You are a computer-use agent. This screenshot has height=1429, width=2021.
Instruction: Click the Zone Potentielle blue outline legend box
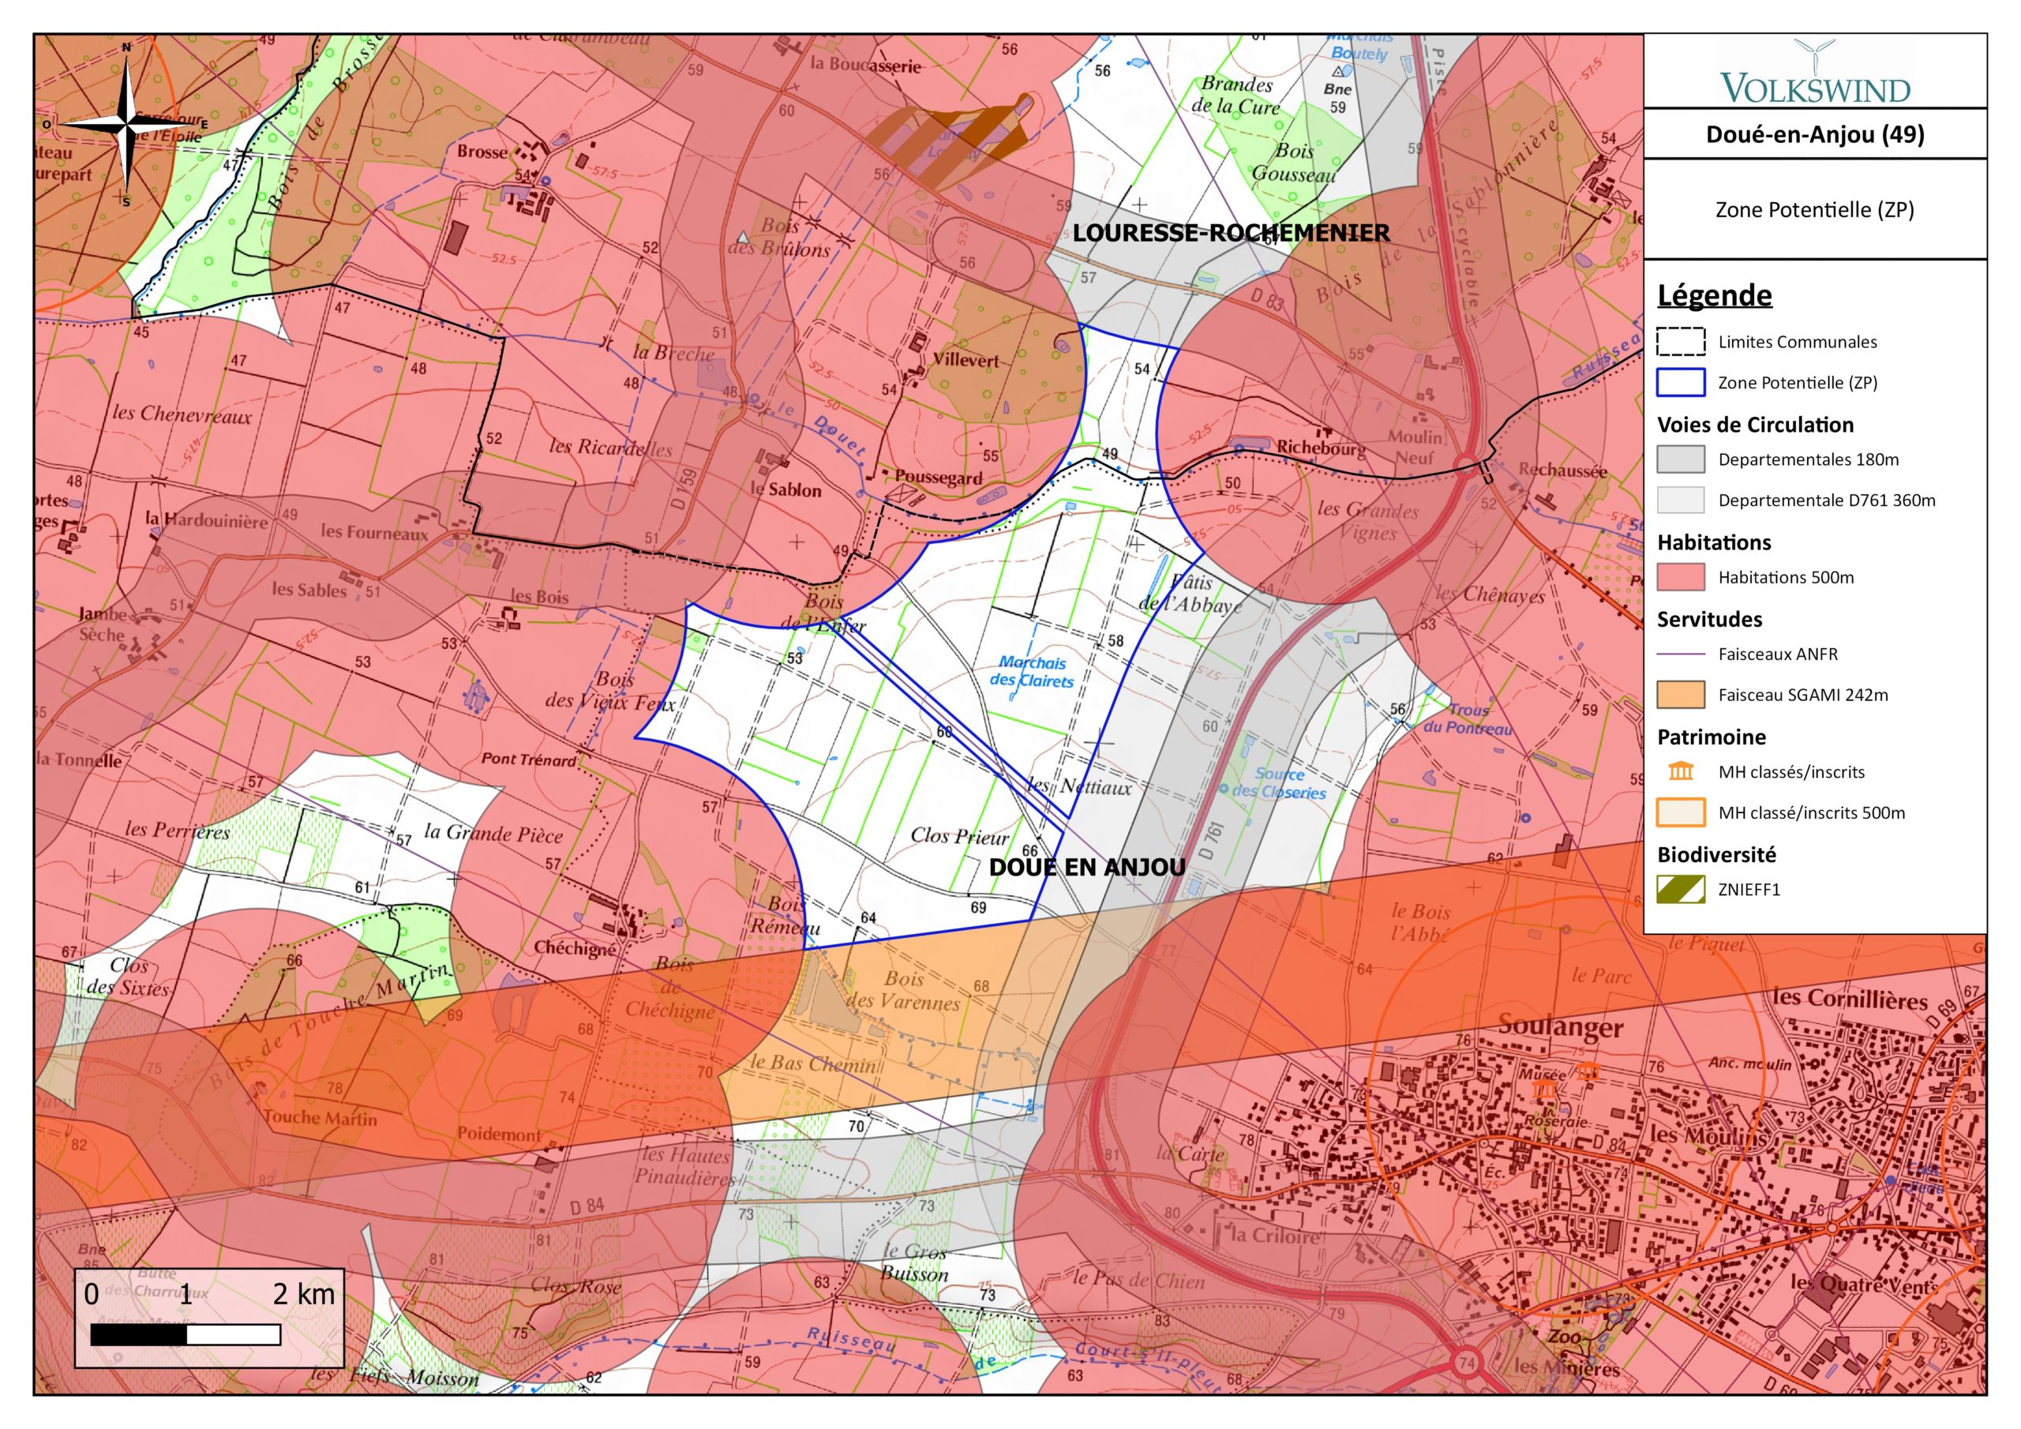point(1681,382)
